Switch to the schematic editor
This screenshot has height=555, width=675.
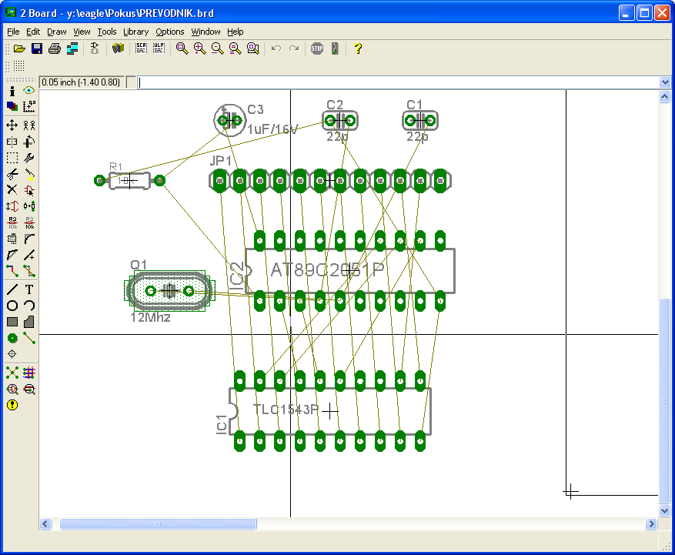pos(94,48)
